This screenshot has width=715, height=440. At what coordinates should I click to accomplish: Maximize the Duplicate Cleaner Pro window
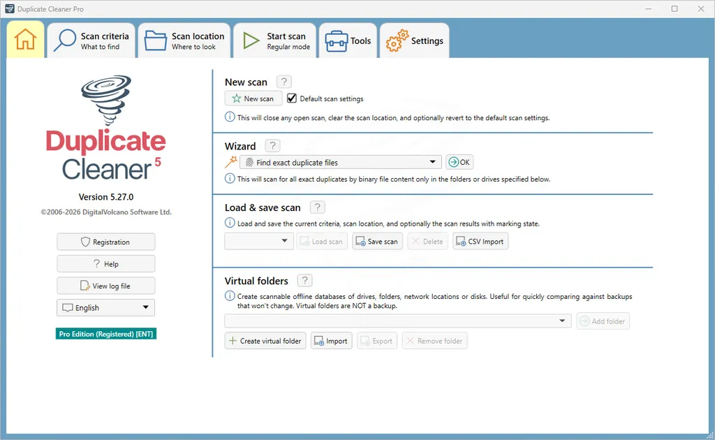point(675,8)
